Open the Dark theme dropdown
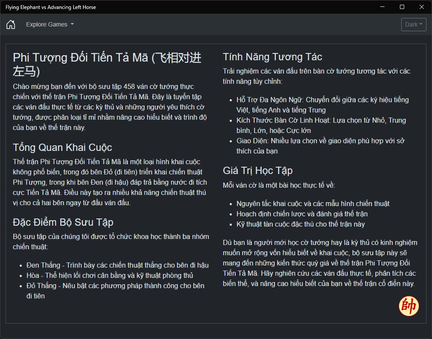 [x=414, y=24]
